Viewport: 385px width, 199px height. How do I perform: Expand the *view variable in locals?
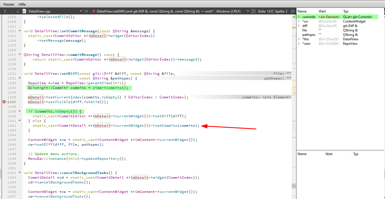tap(299, 44)
